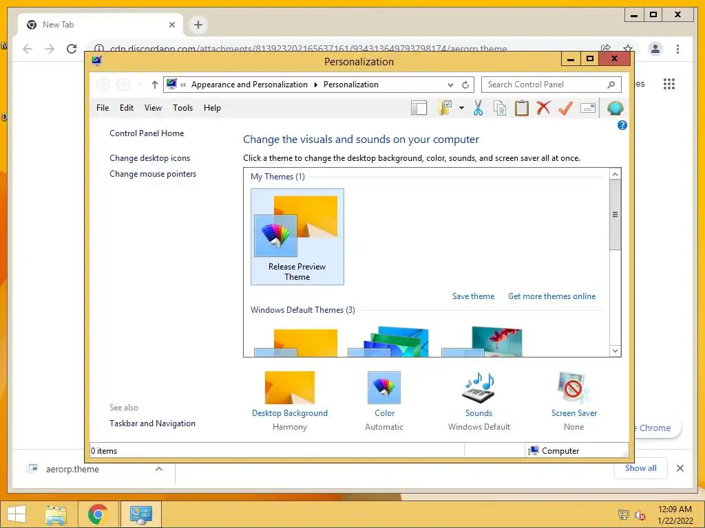Open the address bar history dropdown
Screen dimensions: 705x528
(450, 85)
